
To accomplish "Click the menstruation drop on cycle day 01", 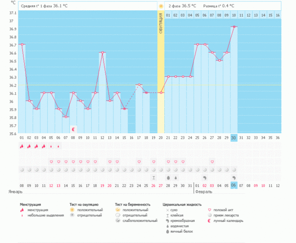I will pos(22,146).
